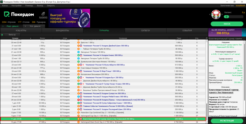Sort list by Взнос column
The height and width of the screenshot is (124, 246).
click(x=42, y=38)
